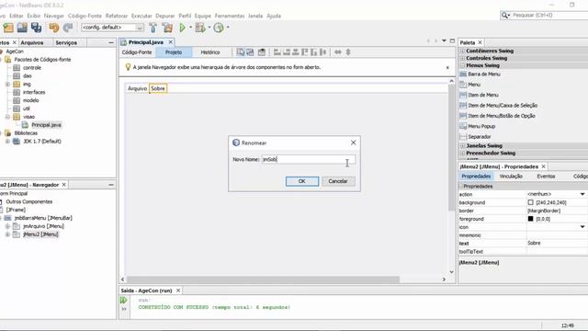Open the Run Project dropdown arrow
The width and height of the screenshot is (588, 331).
coord(190,28)
